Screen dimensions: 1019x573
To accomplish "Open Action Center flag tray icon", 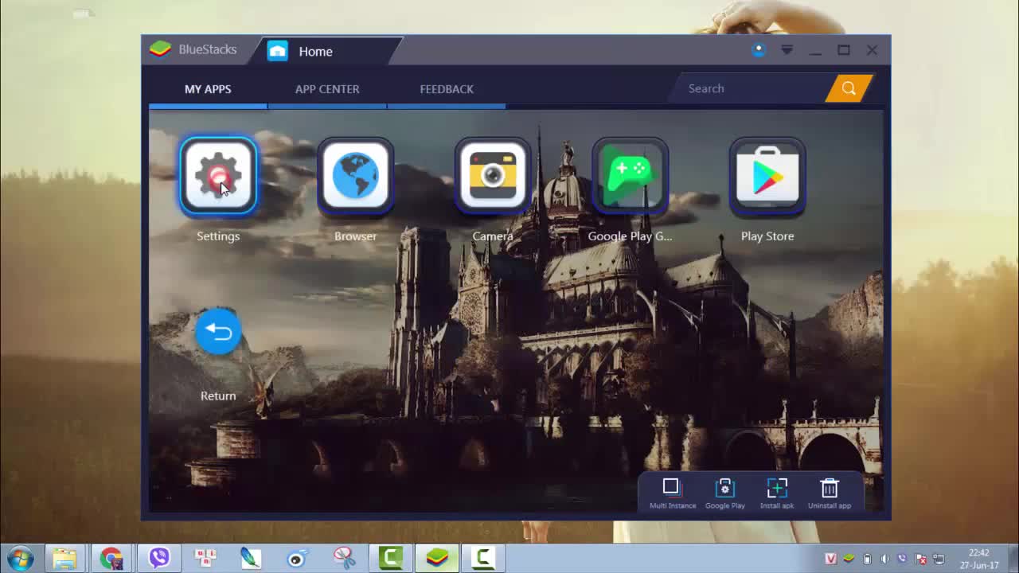I will [921, 559].
